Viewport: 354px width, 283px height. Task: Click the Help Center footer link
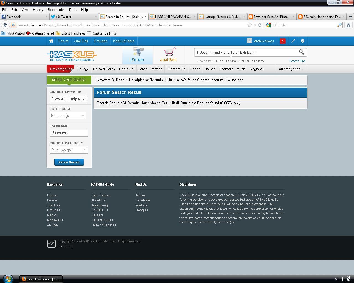click(100, 195)
